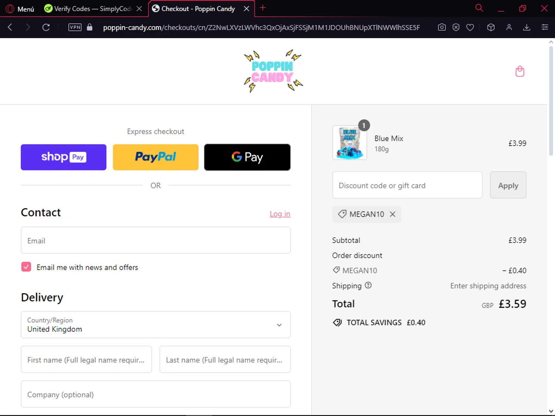
Task: Pay with Shop Pay button
Action: pos(64,157)
